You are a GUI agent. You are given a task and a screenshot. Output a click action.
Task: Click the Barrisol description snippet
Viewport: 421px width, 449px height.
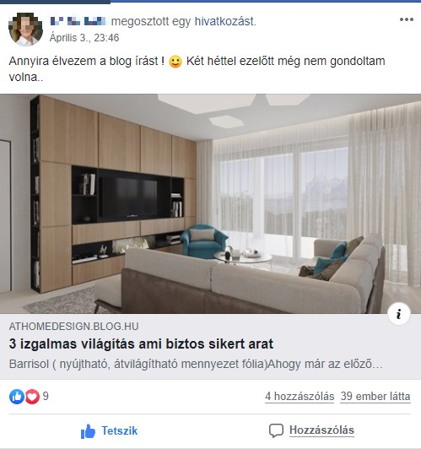(x=196, y=365)
